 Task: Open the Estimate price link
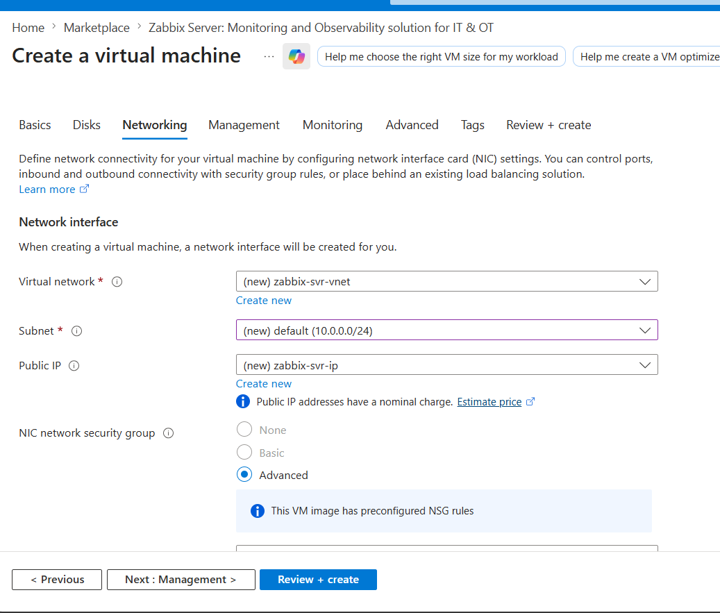click(x=489, y=402)
